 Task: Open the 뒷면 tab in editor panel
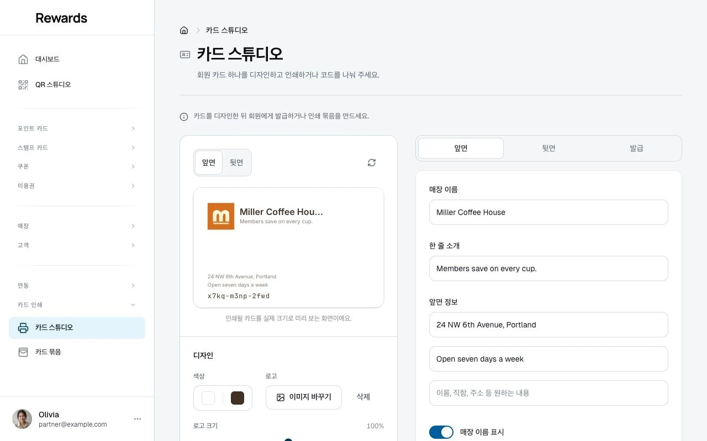point(548,148)
